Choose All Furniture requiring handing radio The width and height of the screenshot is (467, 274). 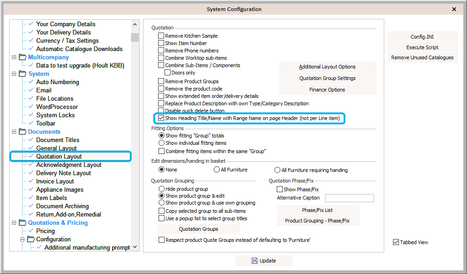277,170
